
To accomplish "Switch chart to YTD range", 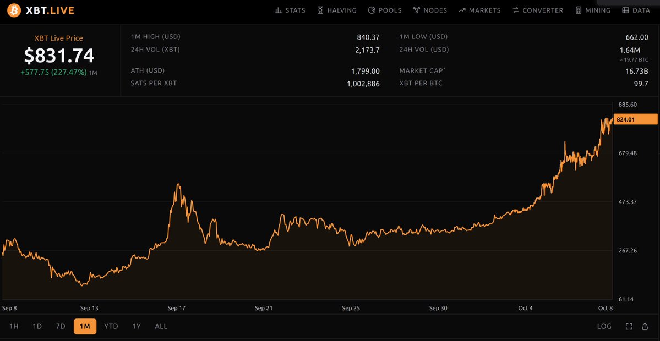I will coord(111,326).
